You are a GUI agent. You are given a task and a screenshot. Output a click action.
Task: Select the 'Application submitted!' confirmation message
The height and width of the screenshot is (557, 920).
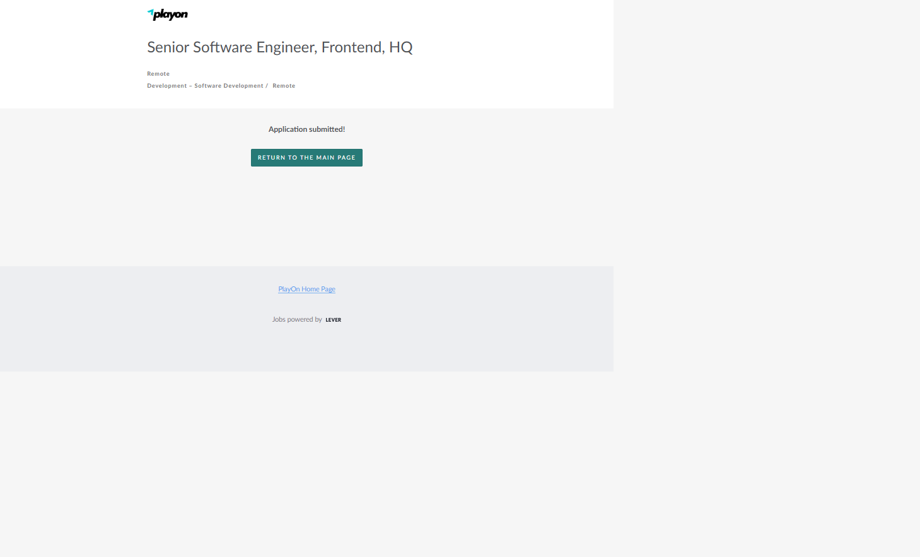[306, 129]
